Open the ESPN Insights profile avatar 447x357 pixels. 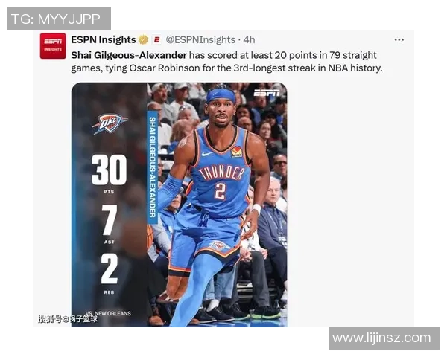click(x=53, y=46)
